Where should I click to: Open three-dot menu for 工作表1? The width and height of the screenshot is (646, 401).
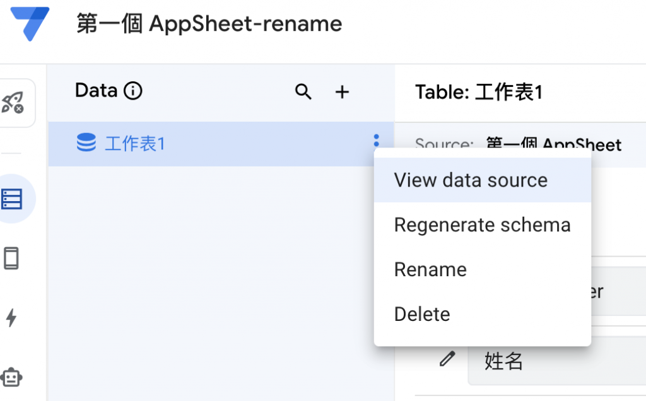point(376,141)
